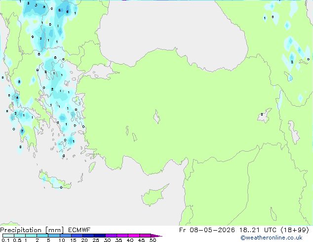The image size is (313, 242).
Task: Choose the 25–30 mm navy swatch
Action: pyautogui.click(x=99, y=236)
